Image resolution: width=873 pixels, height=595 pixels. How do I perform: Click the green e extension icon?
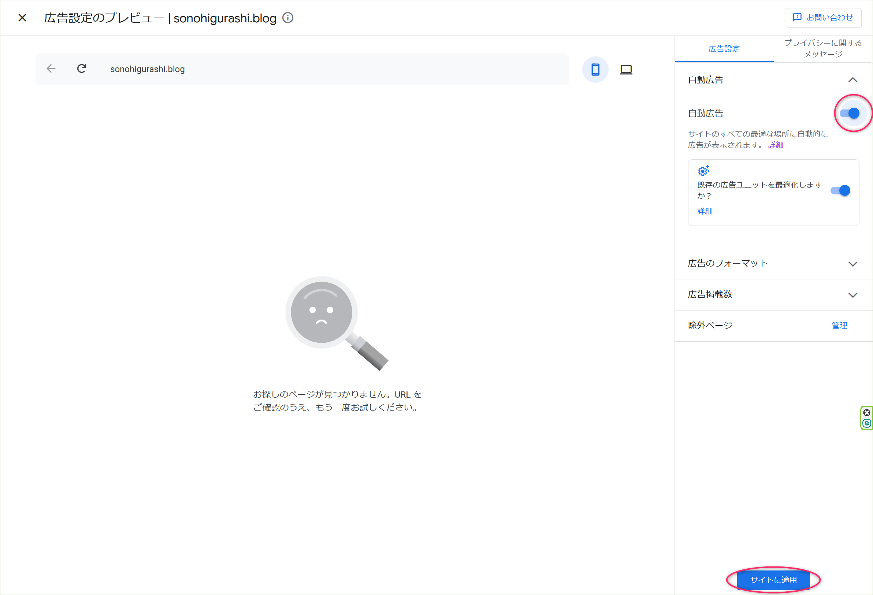click(867, 423)
